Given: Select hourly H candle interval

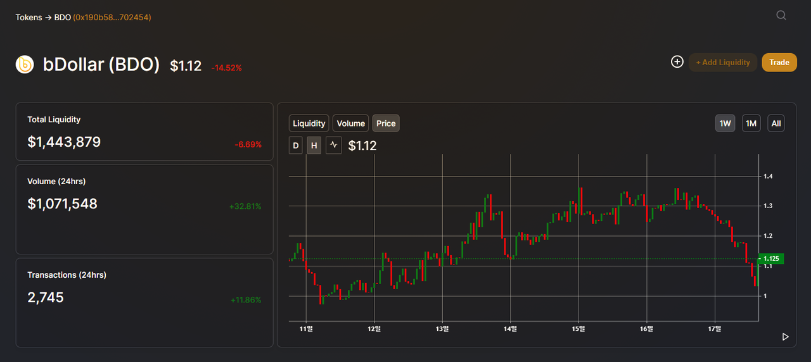Looking at the screenshot, I should (314, 146).
